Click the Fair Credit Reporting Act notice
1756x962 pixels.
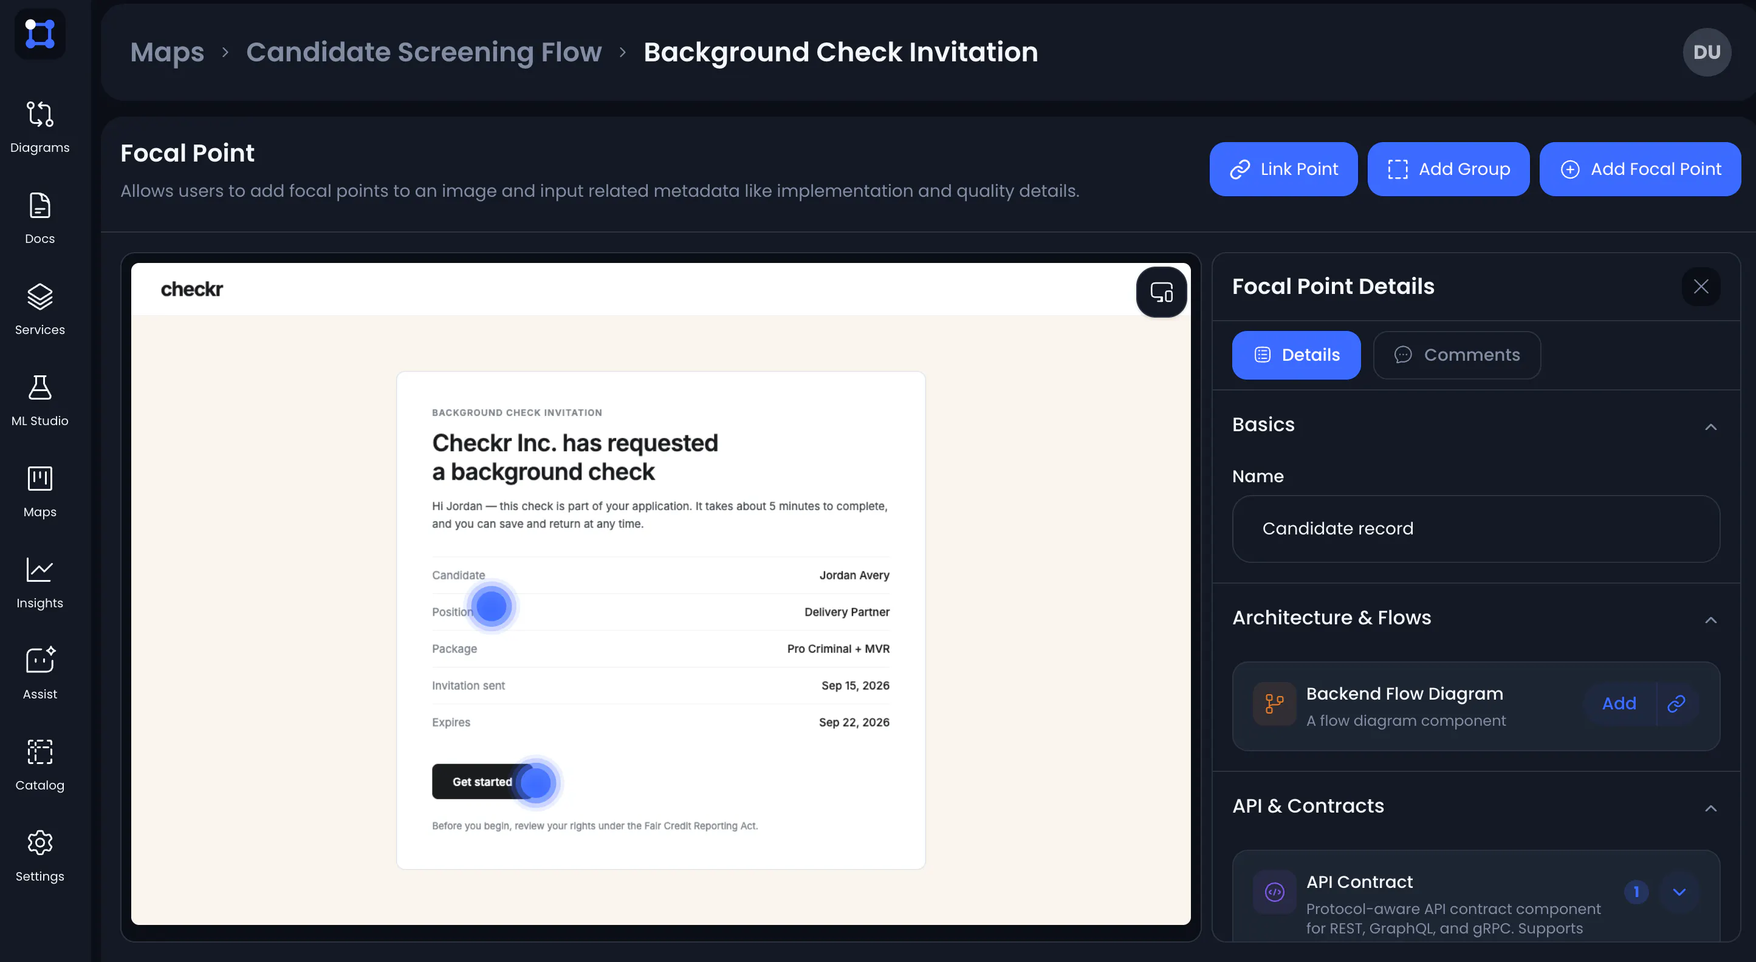click(594, 826)
